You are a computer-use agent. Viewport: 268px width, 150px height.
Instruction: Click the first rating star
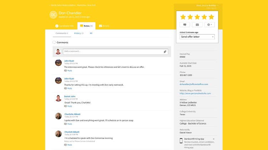183,17
